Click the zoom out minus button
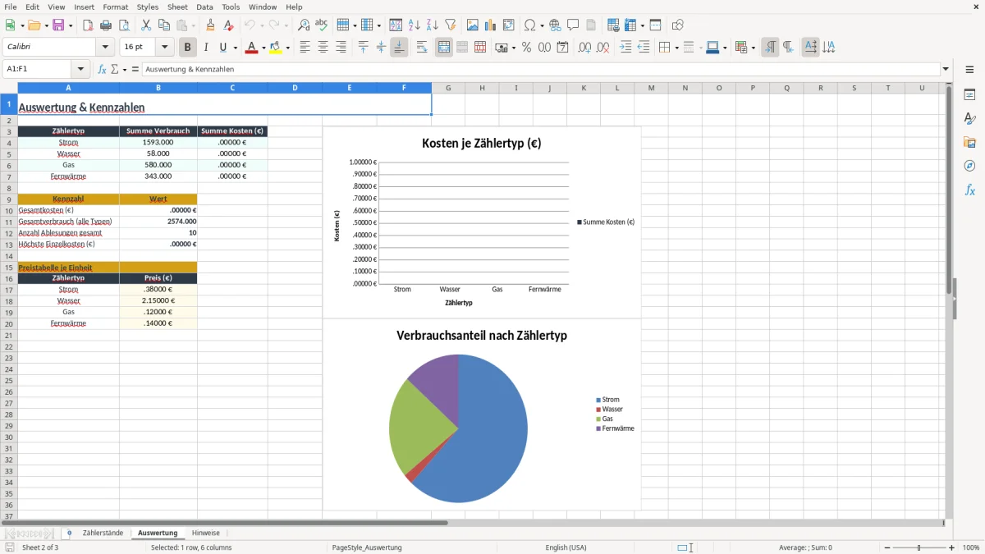The width and height of the screenshot is (985, 554). pos(887,547)
